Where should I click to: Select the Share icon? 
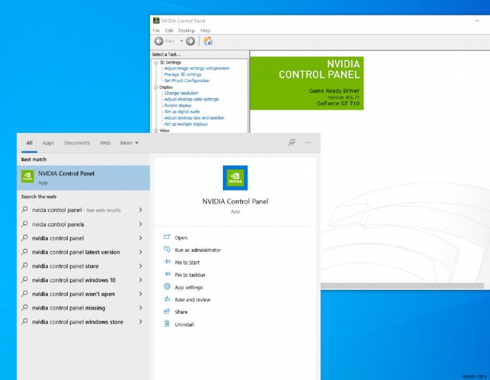165,311
